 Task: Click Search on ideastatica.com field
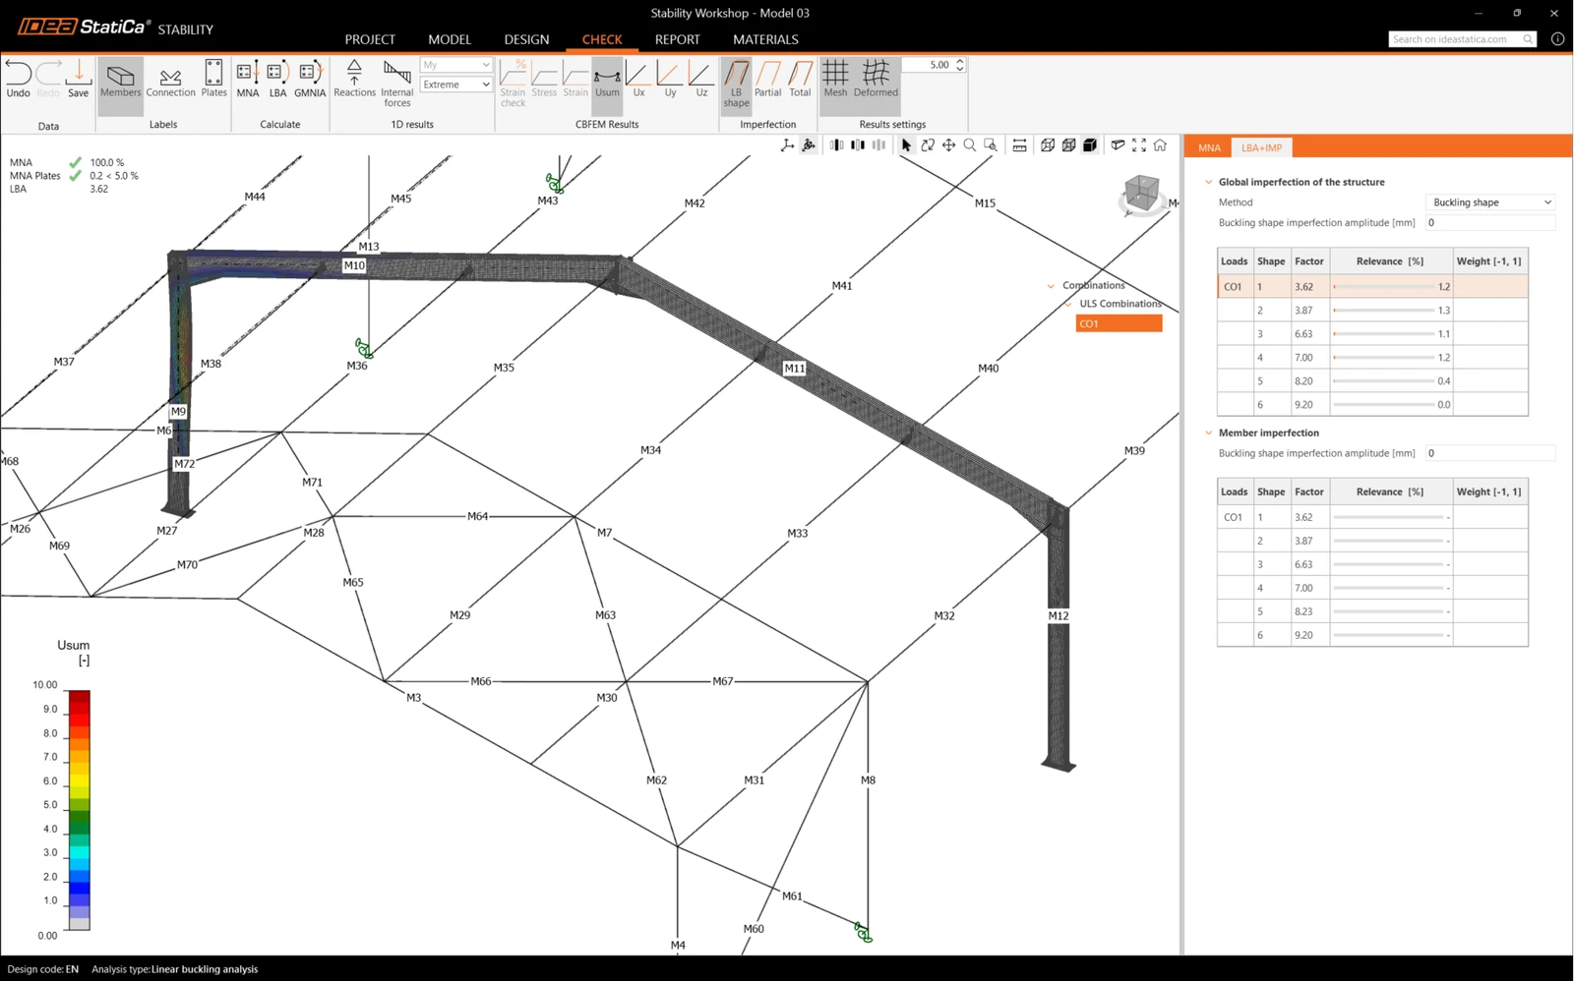tap(1462, 39)
